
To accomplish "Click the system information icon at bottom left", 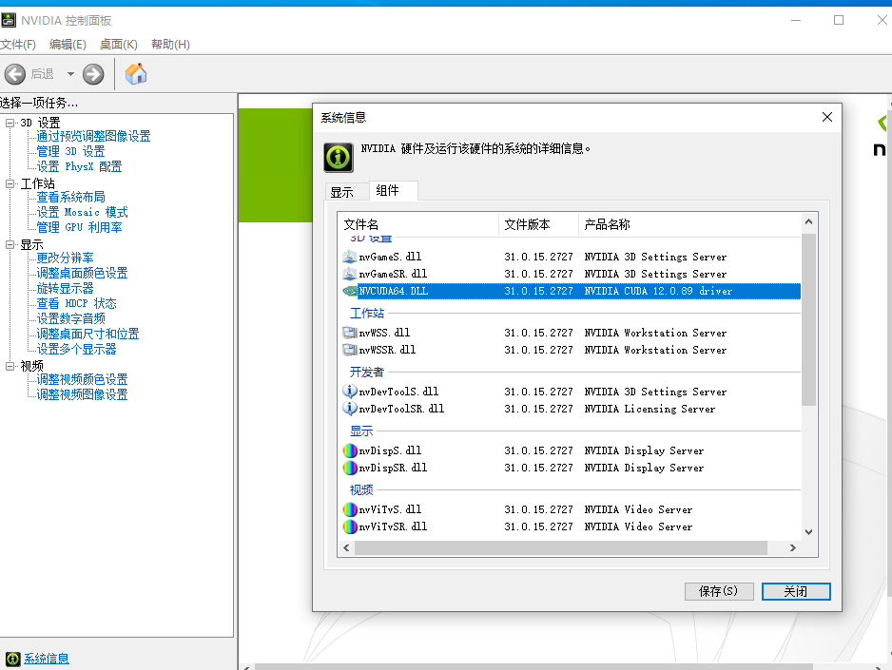I will 12,659.
